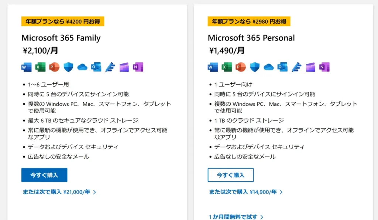Open the ¥14,900/年 annual purchase link
The height and width of the screenshot is (220, 378).
(245, 192)
